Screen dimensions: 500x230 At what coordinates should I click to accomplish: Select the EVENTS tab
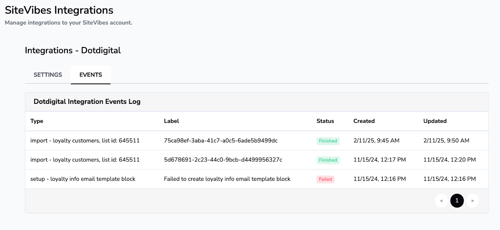[x=91, y=75]
